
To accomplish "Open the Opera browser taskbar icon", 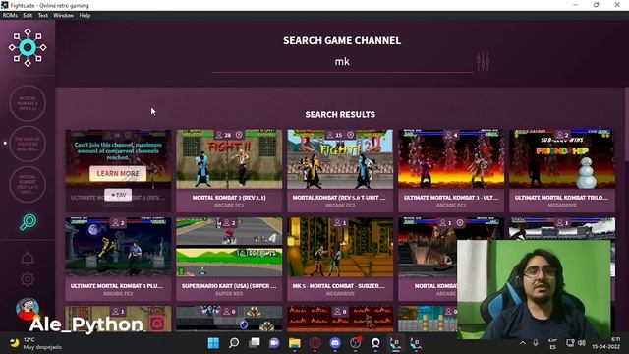I will click(x=314, y=343).
